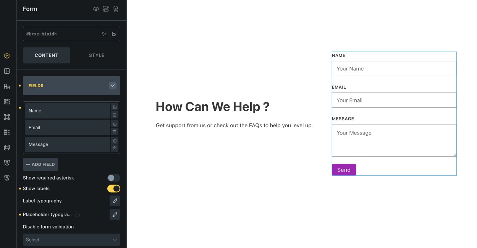Open the layout panel icon in sidebar
The image size is (477, 248).
coord(6,71)
